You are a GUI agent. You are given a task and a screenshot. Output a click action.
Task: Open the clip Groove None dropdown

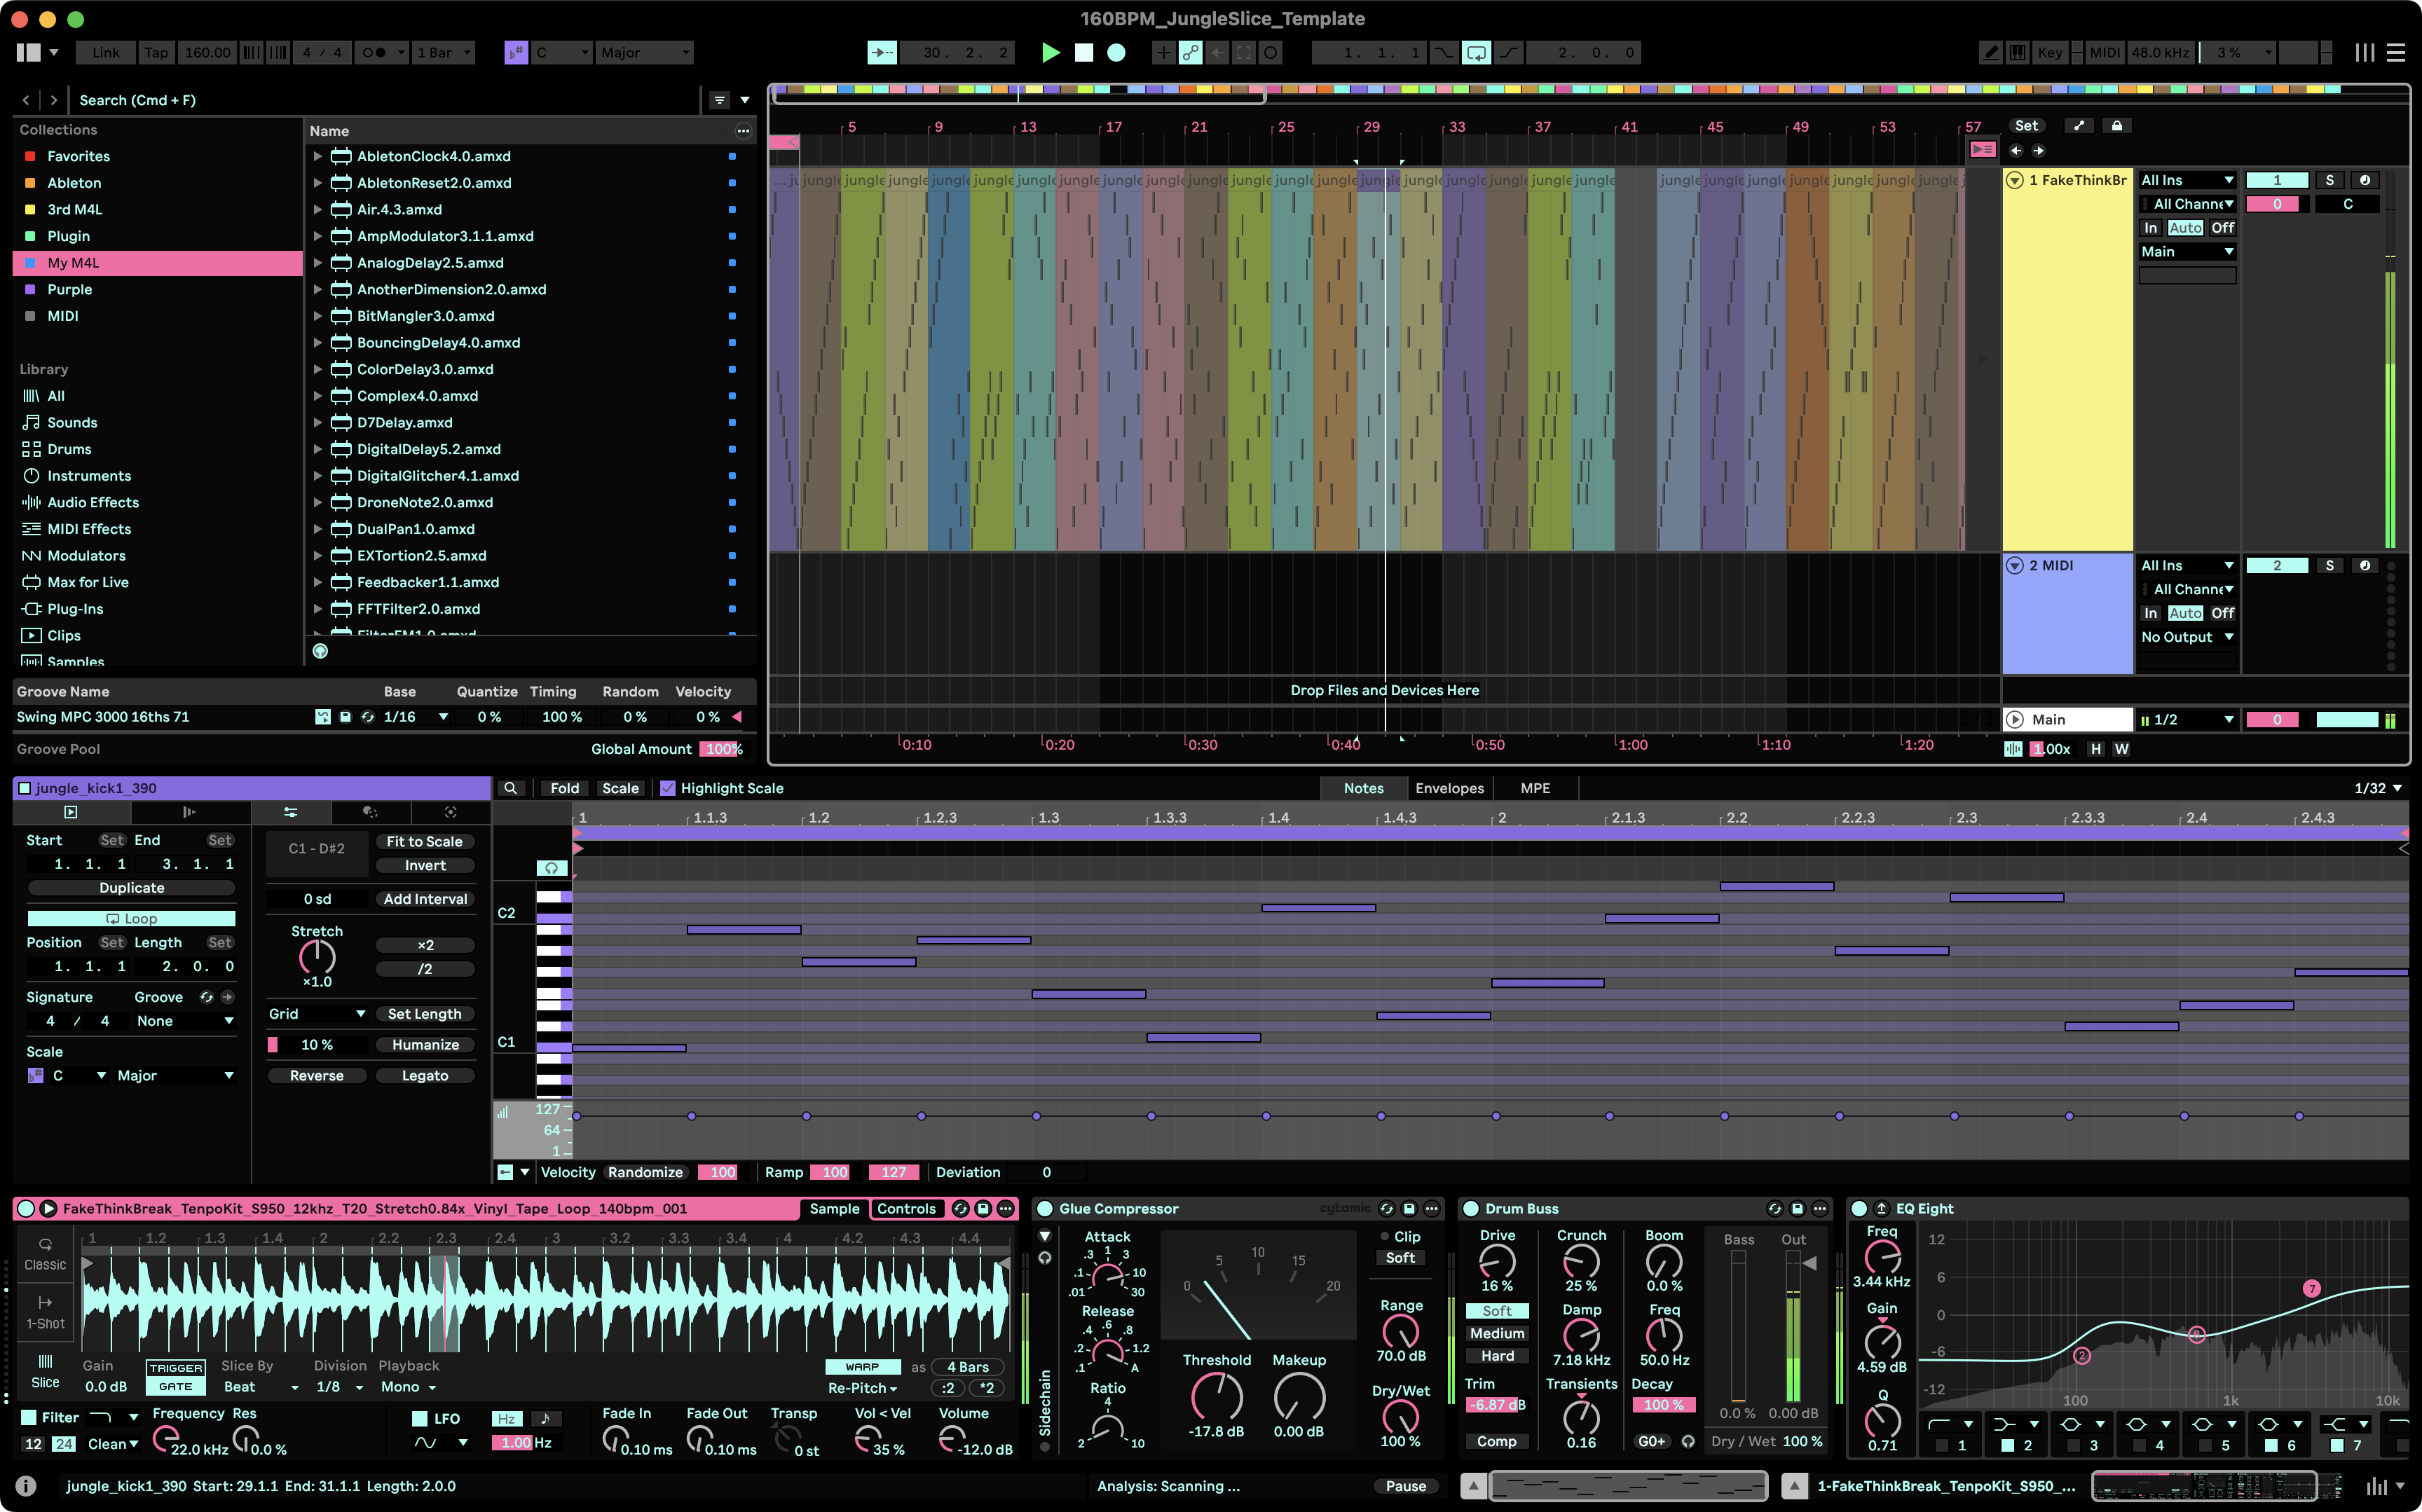tap(184, 1021)
